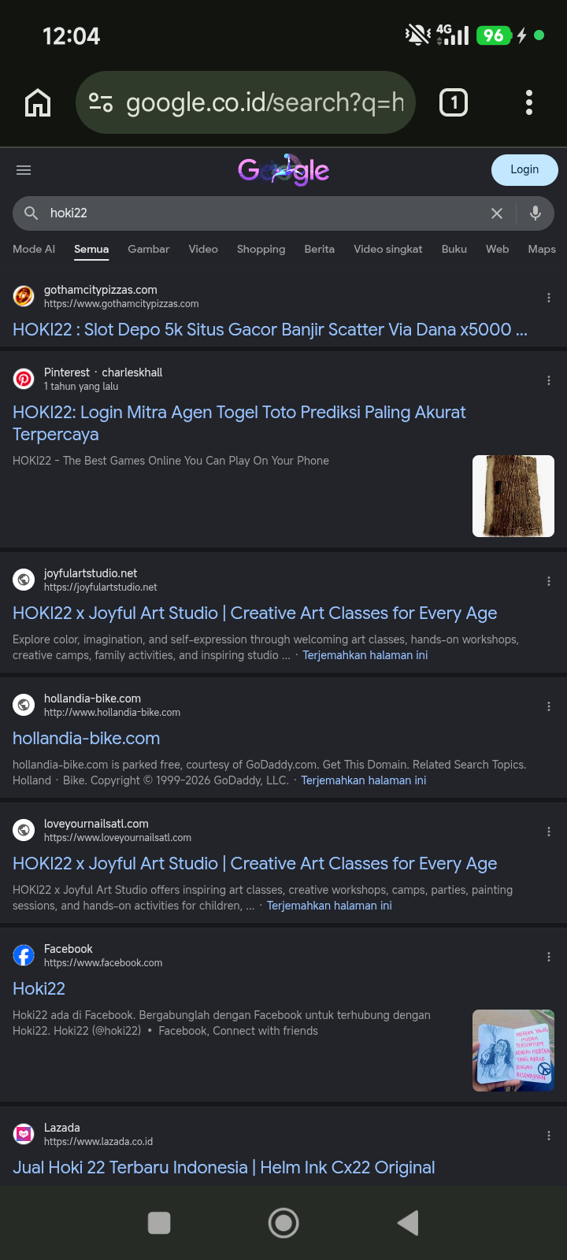This screenshot has height=1260, width=567.
Task: Click the Lazada favicon
Action: [x=24, y=1134]
